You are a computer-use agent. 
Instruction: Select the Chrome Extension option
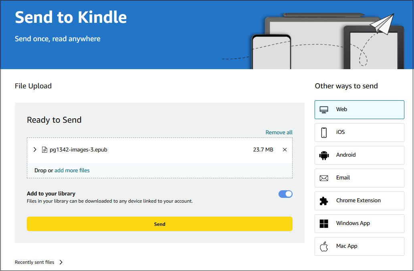(x=359, y=201)
